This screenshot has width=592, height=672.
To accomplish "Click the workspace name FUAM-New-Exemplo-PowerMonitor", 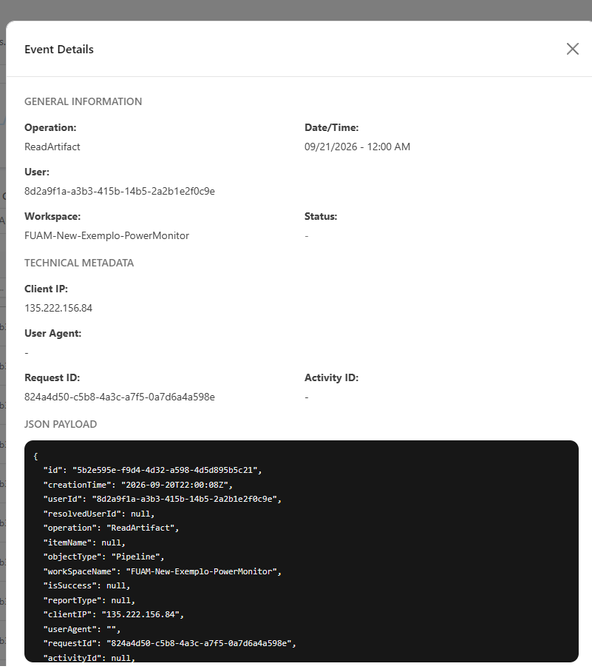I will tap(106, 235).
